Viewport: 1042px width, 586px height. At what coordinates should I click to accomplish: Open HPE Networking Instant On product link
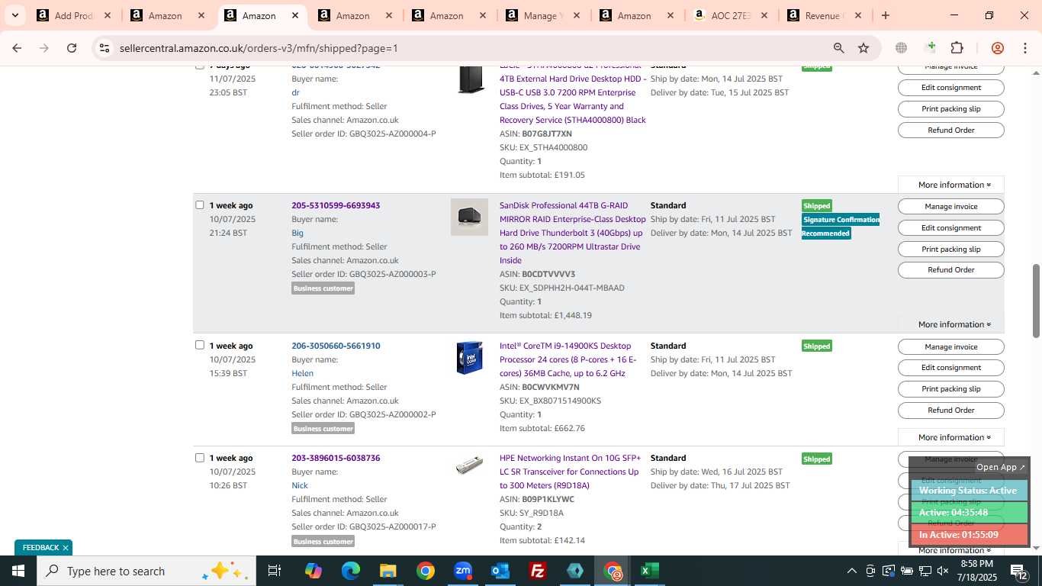(570, 472)
